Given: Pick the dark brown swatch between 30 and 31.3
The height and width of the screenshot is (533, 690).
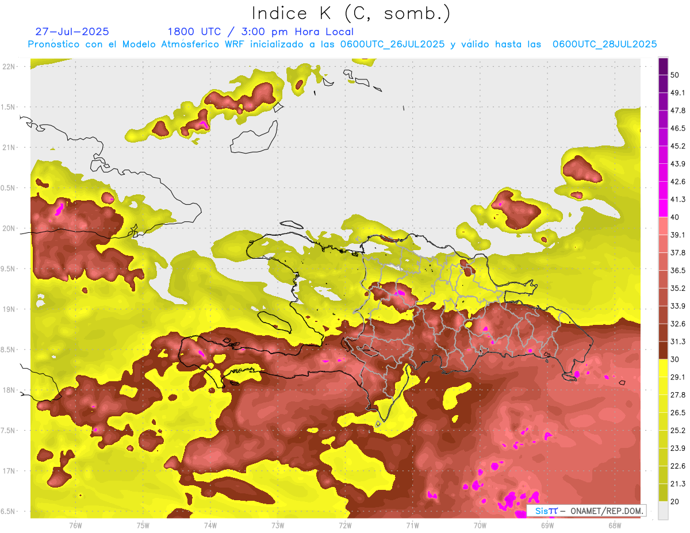Looking at the screenshot, I should tap(663, 350).
